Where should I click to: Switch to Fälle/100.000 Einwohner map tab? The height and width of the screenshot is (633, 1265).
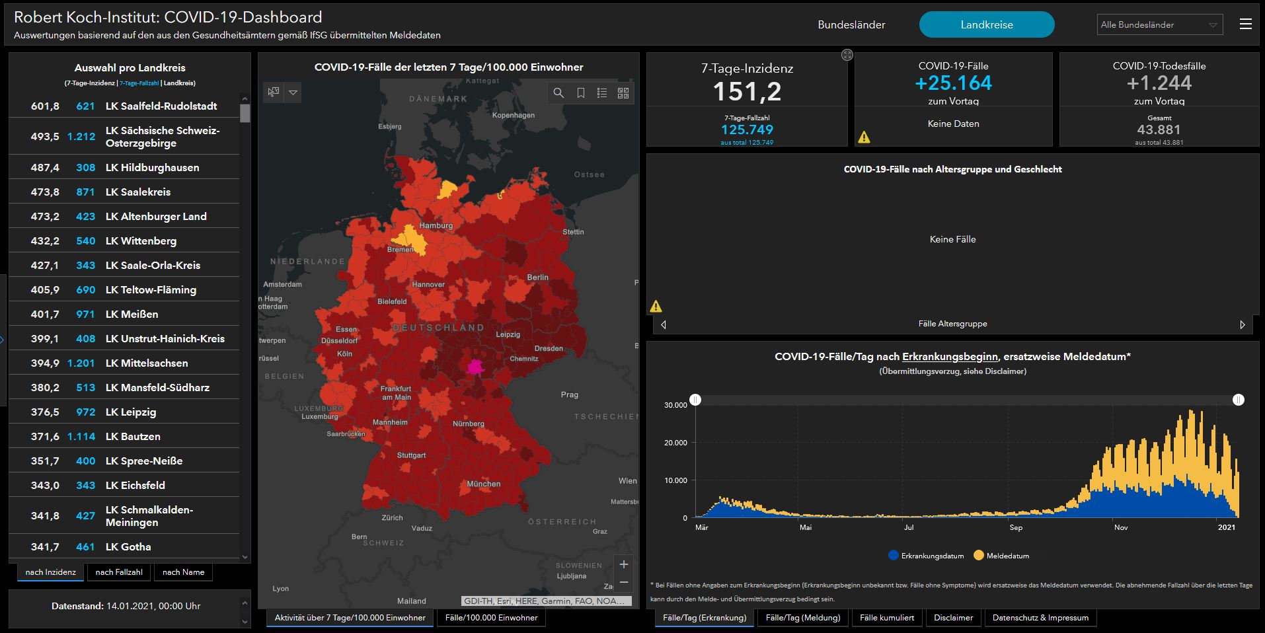pyautogui.click(x=491, y=618)
